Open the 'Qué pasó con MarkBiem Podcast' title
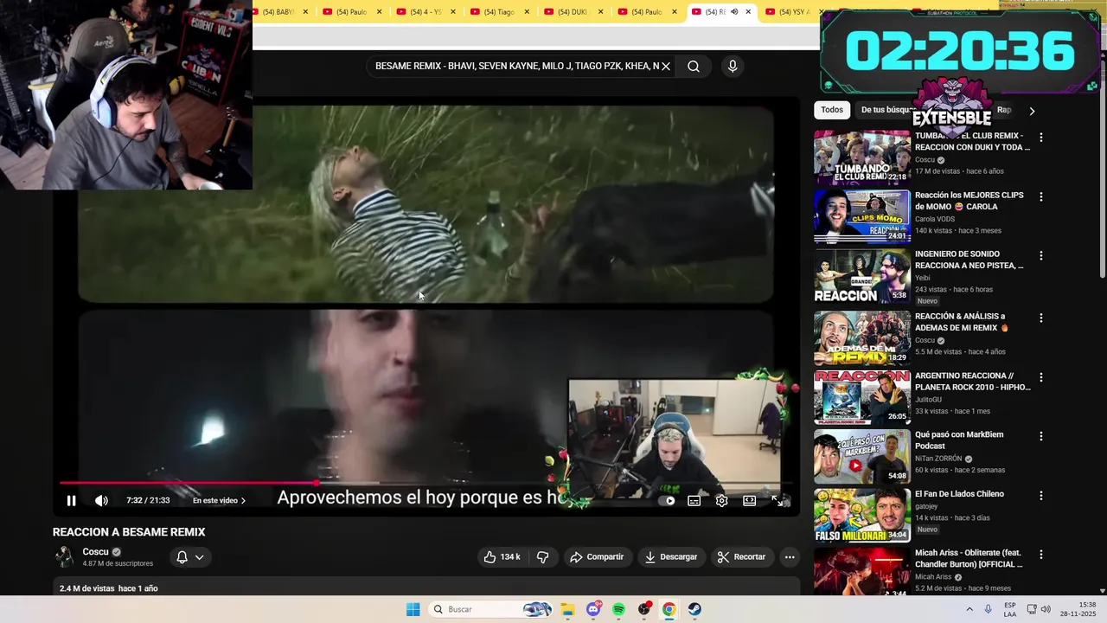The image size is (1107, 623). click(x=959, y=440)
